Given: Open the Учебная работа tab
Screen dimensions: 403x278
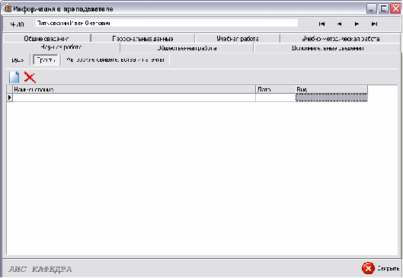Looking at the screenshot, I should [238, 39].
